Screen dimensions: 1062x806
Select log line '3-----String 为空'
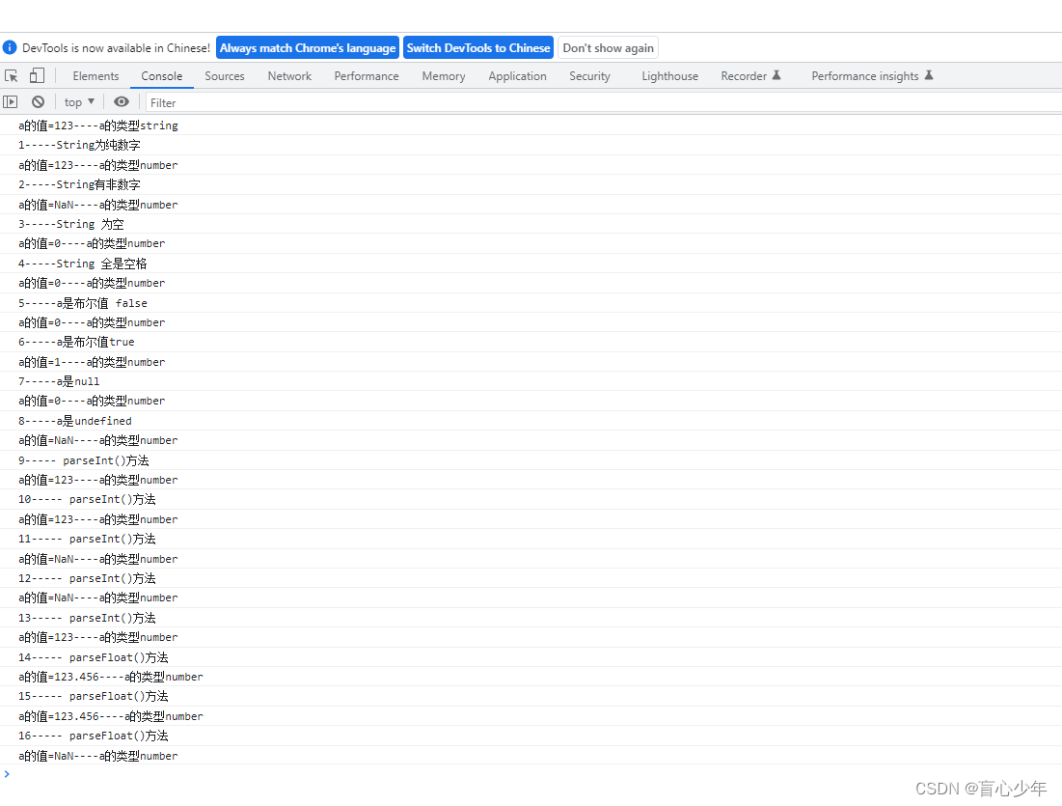[x=71, y=224]
